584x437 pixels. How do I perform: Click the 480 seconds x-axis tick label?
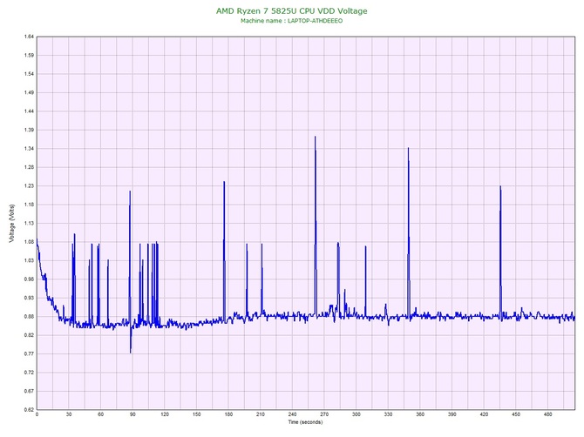click(x=548, y=414)
